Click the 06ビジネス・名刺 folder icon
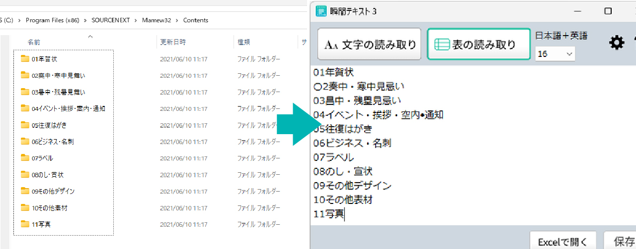Screen dimensions: 636x249 click(25, 142)
